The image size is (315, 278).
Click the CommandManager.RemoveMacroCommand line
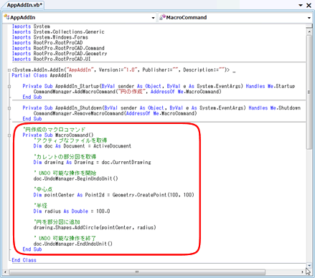115,113
